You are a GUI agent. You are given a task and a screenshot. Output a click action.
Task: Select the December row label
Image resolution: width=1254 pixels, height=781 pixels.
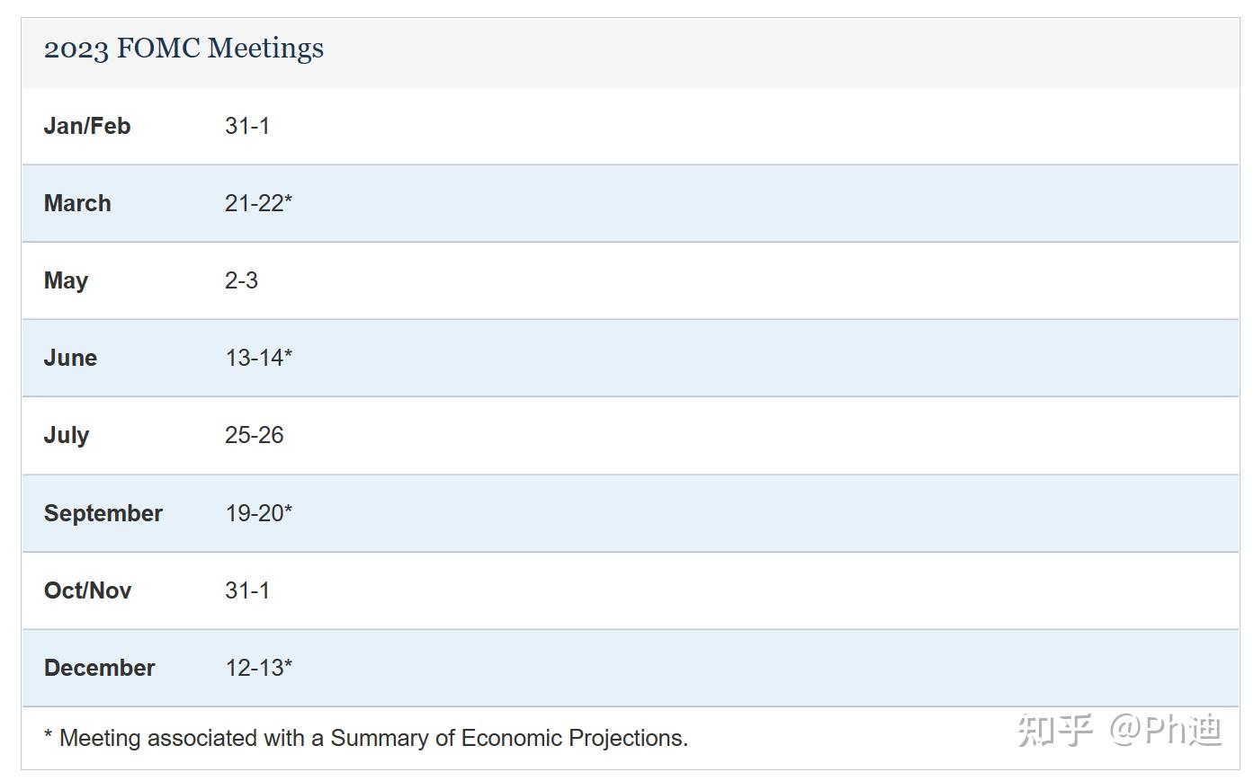point(99,668)
